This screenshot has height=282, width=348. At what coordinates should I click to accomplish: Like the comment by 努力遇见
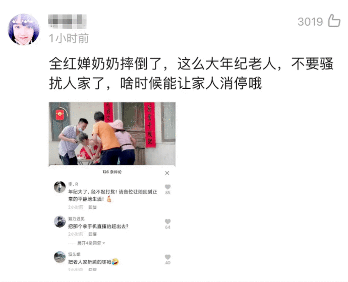tap(167, 222)
